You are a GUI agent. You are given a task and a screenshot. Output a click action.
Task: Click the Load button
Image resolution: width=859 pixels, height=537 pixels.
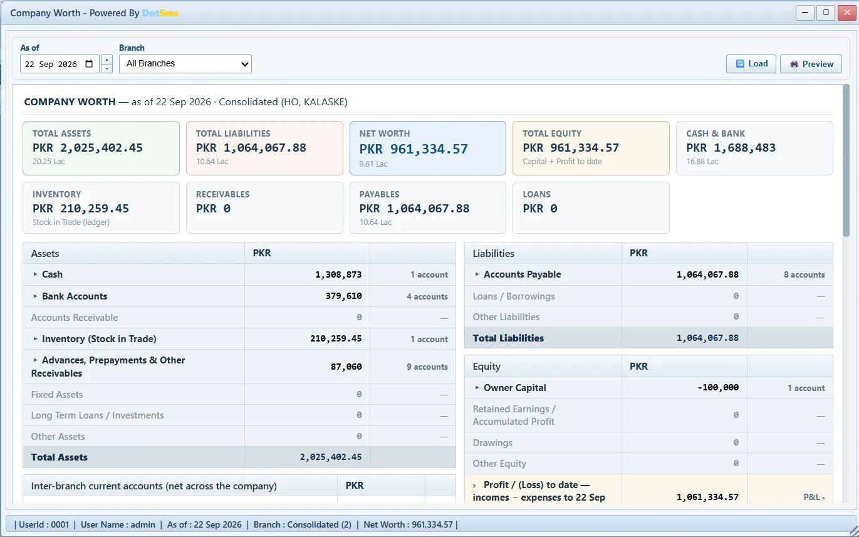point(751,64)
